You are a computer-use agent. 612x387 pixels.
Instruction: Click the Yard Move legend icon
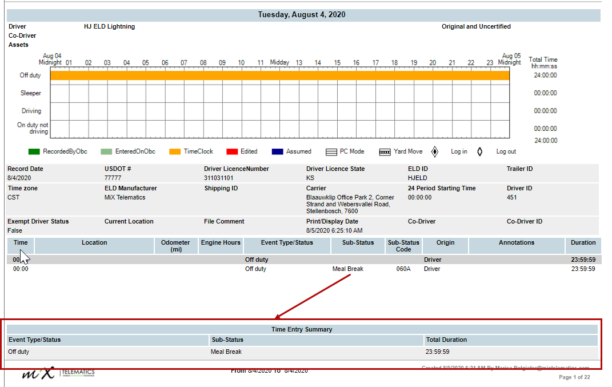click(385, 152)
